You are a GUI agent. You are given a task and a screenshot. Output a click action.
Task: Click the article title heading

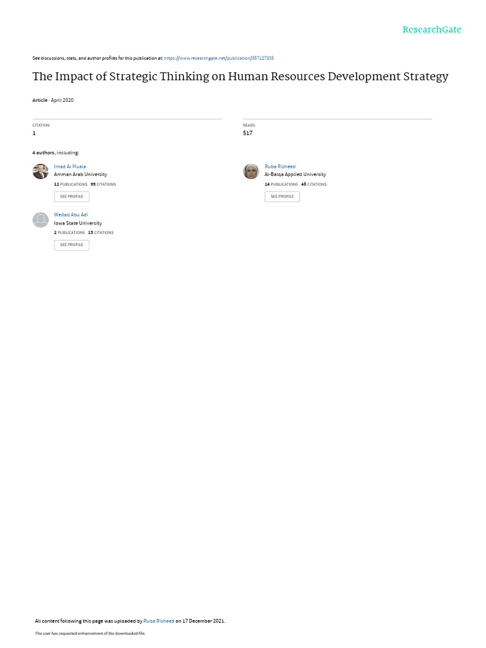click(x=240, y=77)
